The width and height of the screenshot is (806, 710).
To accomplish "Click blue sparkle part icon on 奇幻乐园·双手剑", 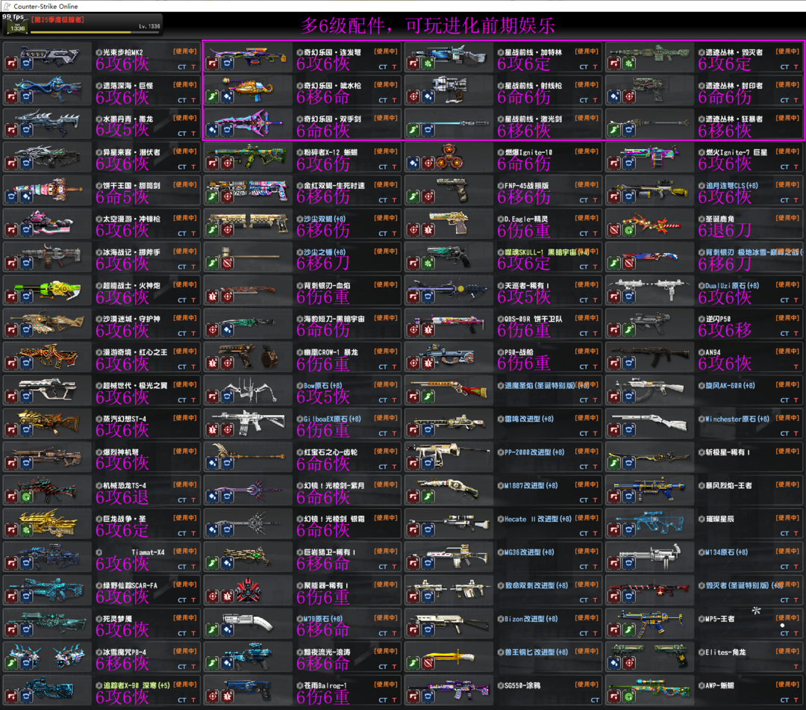I will click(212, 131).
